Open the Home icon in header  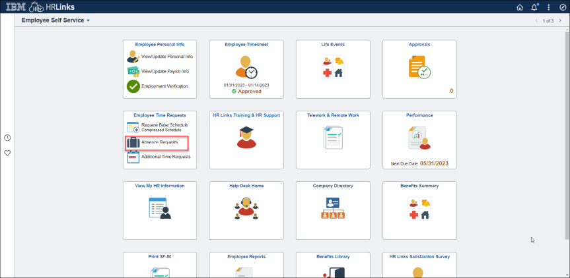pyautogui.click(x=519, y=7)
